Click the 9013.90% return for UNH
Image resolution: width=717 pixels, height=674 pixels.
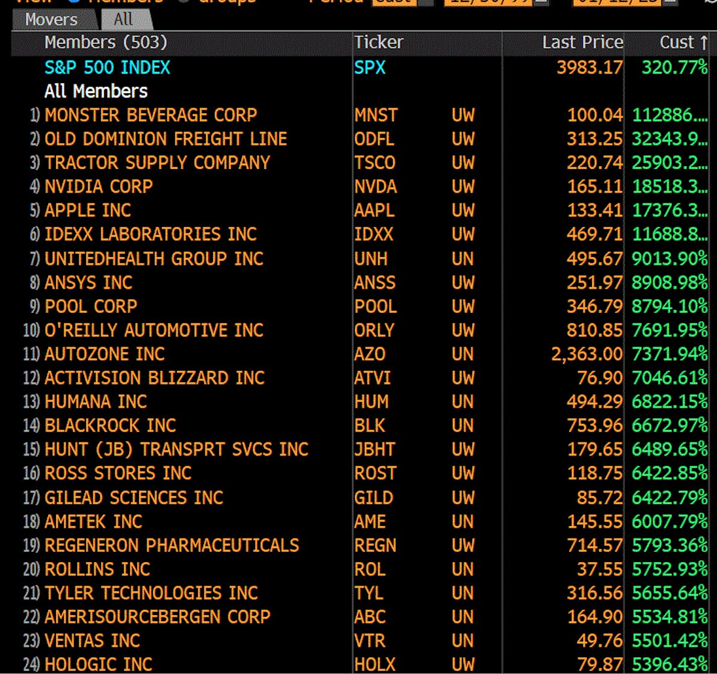[670, 259]
